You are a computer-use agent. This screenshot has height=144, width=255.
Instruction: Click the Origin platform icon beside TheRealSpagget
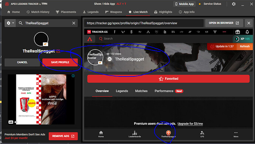[x=110, y=59]
